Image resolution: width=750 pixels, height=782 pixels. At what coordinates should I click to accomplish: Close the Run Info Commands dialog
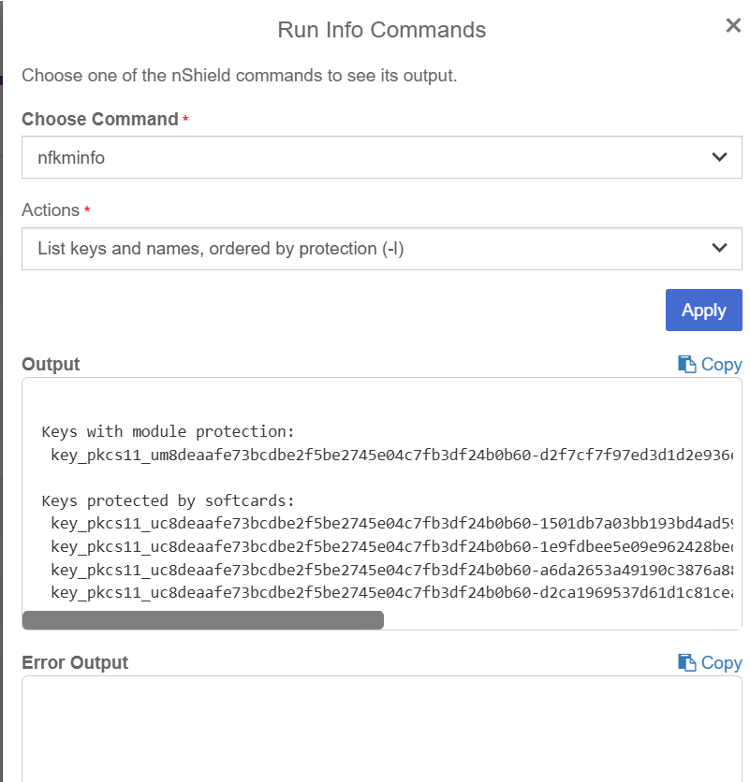pos(733,25)
